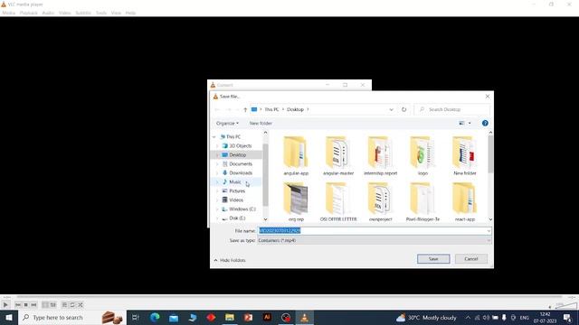Click the VLC seek bar
This screenshot has height=325, width=579.
point(289,297)
